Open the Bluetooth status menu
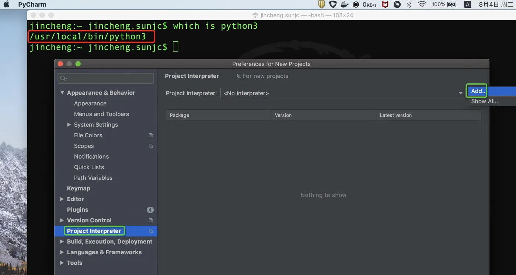Screen dimensions: 516x275 pyautogui.click(x=409, y=4)
